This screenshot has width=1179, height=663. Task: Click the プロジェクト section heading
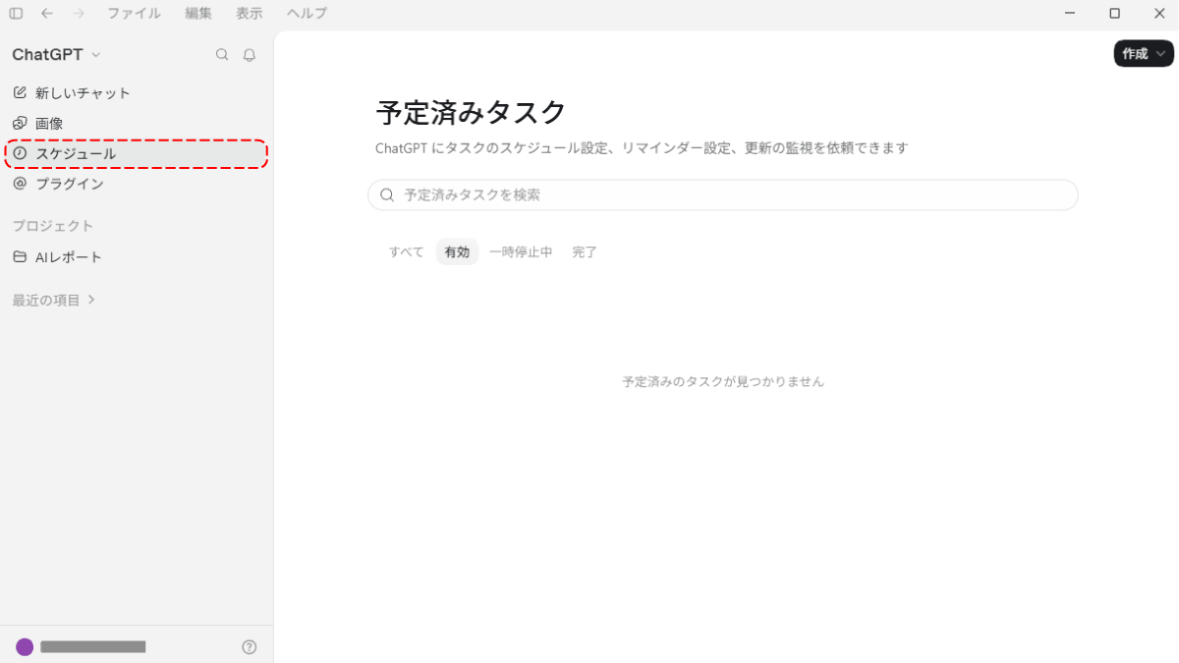pyautogui.click(x=53, y=226)
